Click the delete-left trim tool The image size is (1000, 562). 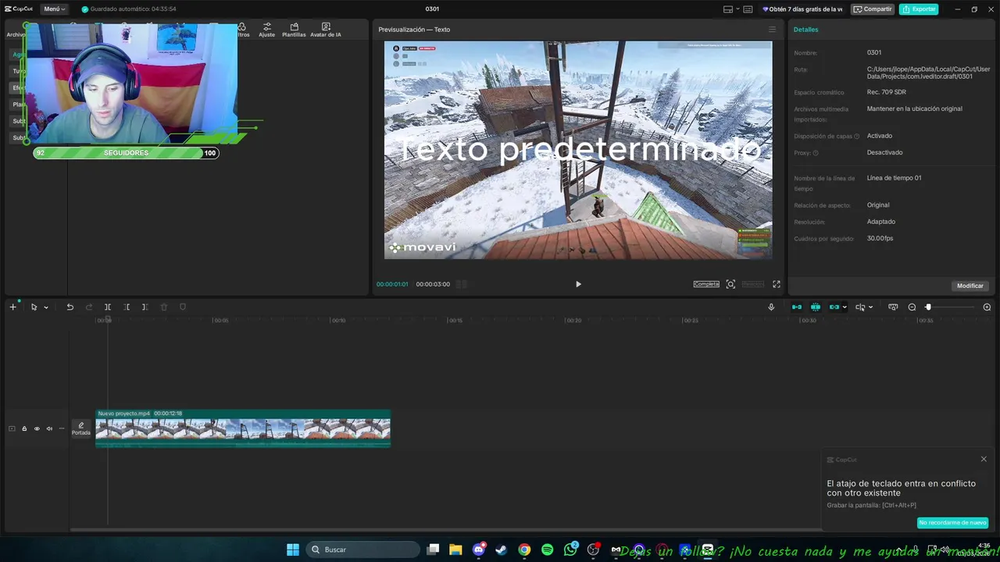(x=127, y=307)
